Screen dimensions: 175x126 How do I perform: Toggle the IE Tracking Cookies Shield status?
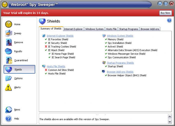46,47
